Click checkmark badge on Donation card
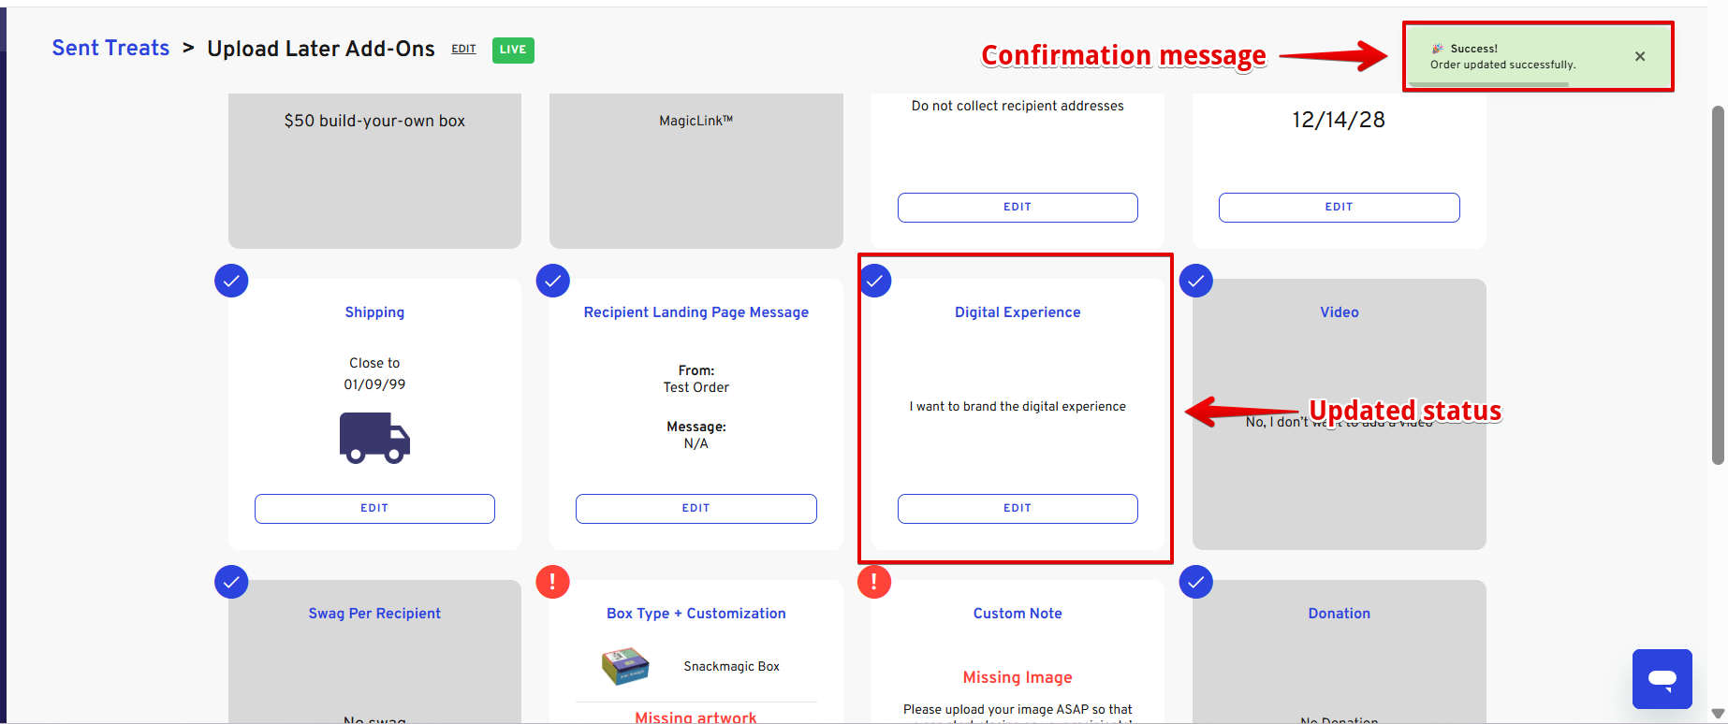Screen dimensions: 1728x724 coord(1195,582)
